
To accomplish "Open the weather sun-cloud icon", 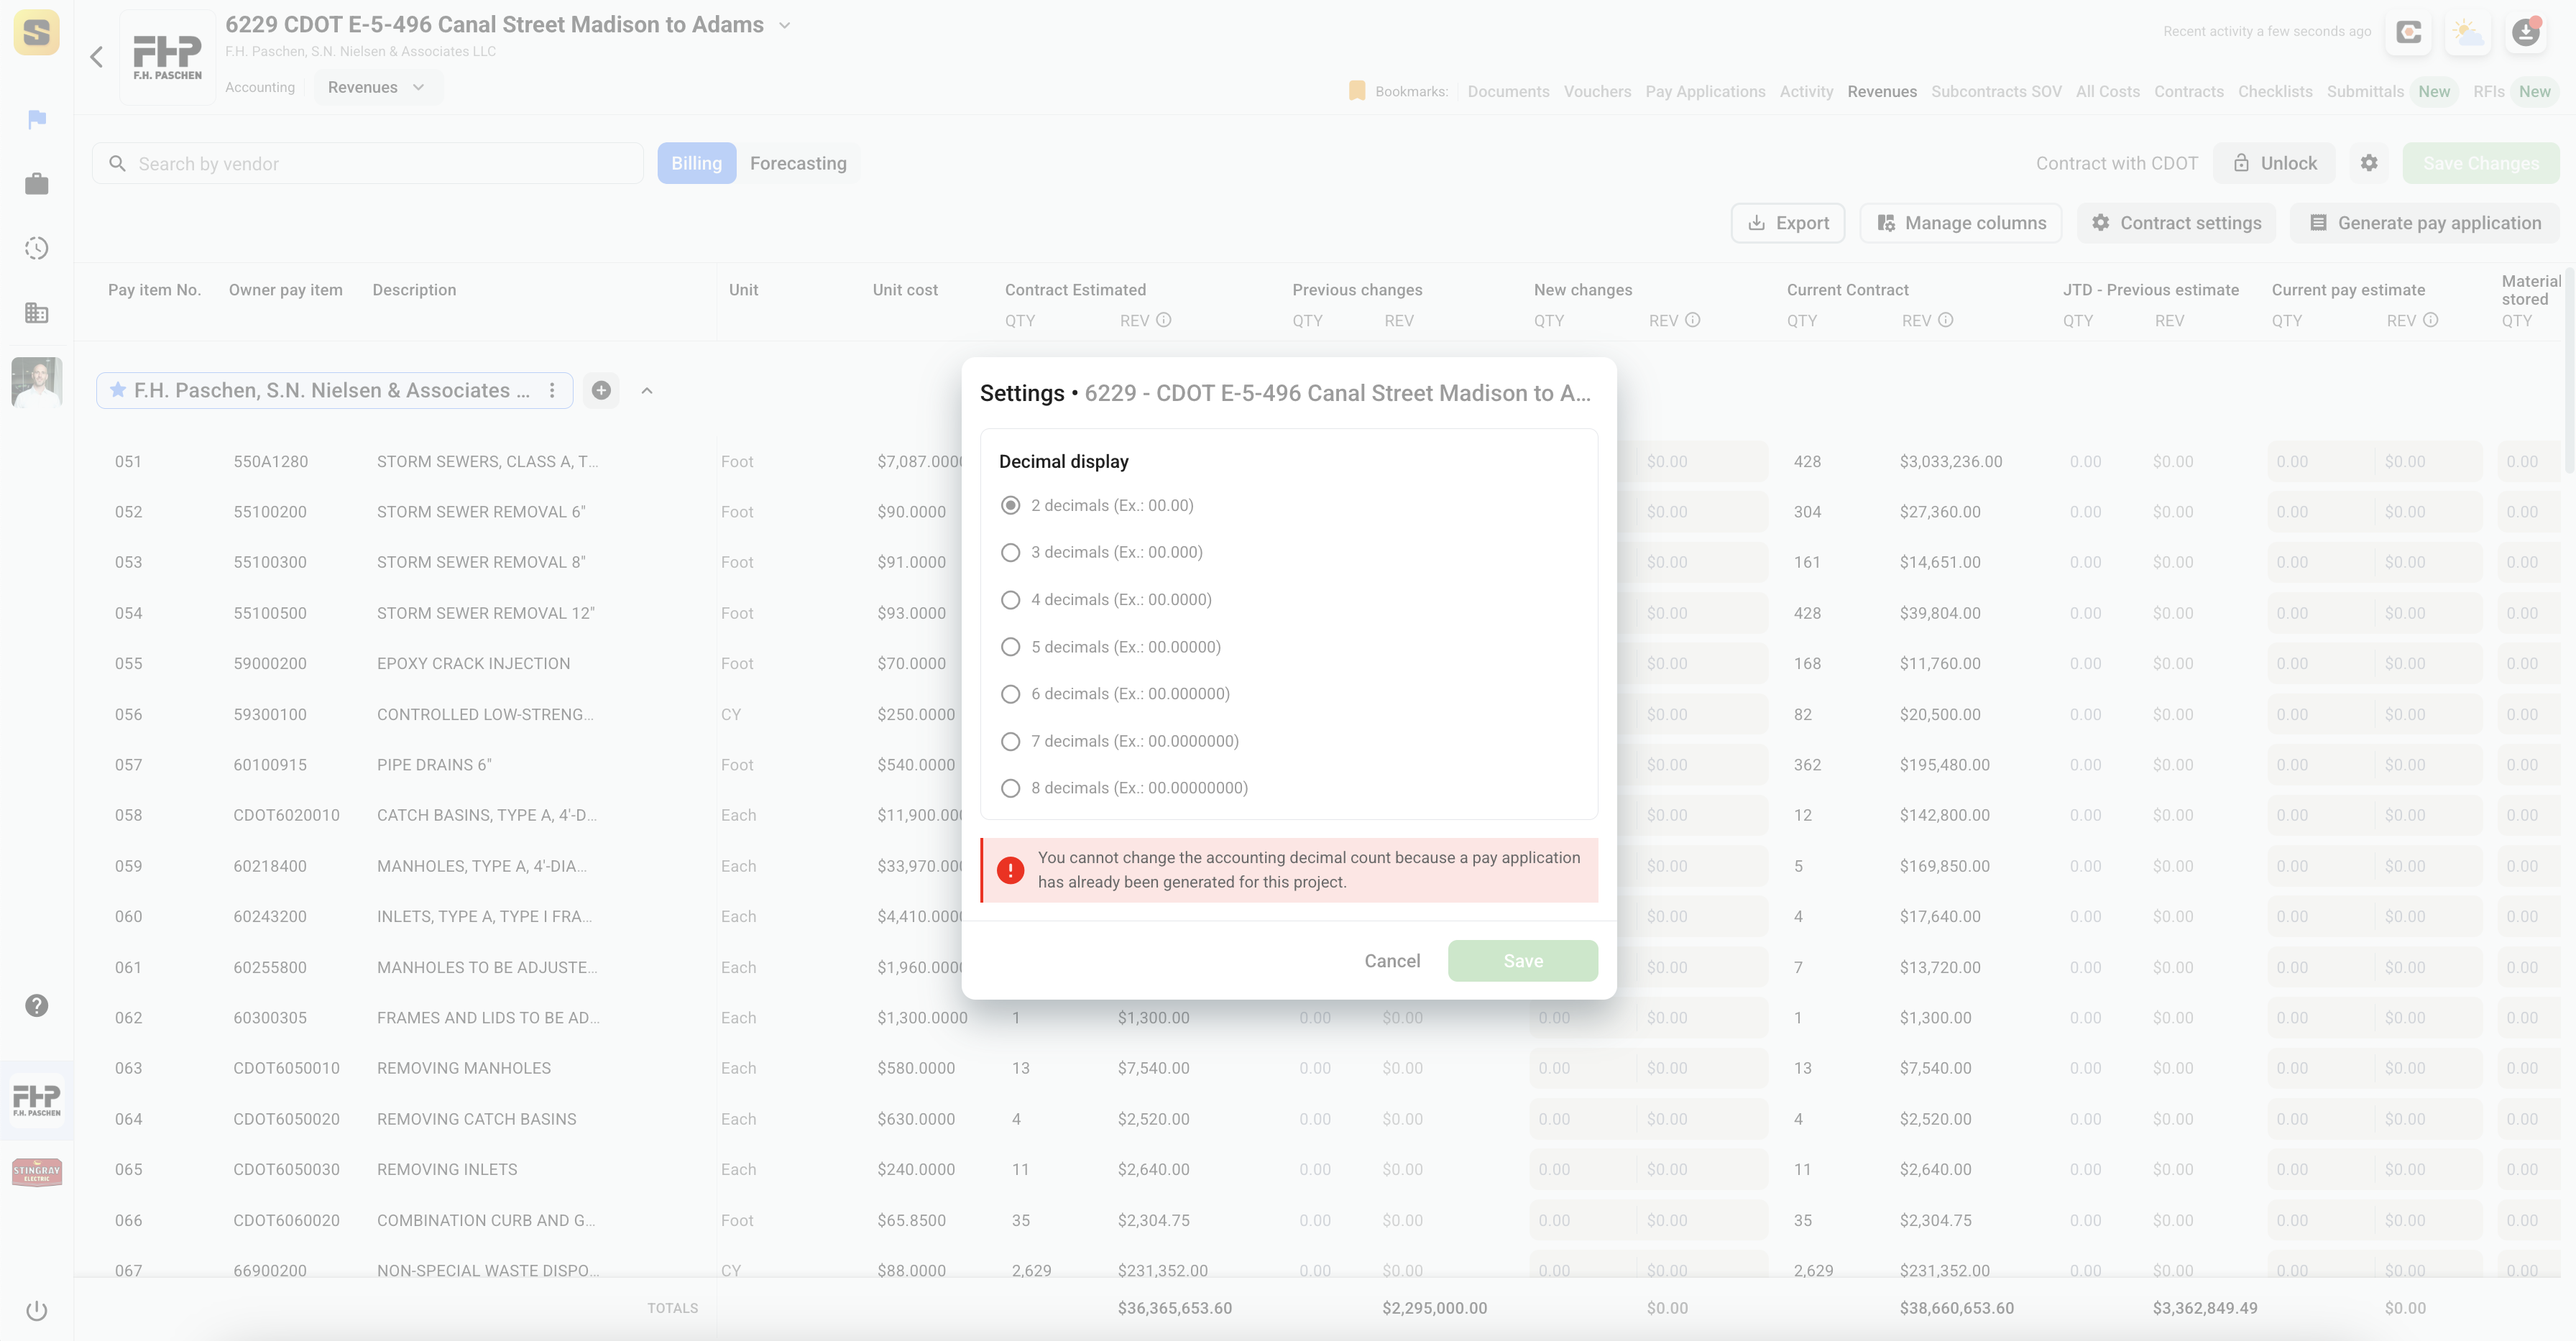I will (2468, 33).
